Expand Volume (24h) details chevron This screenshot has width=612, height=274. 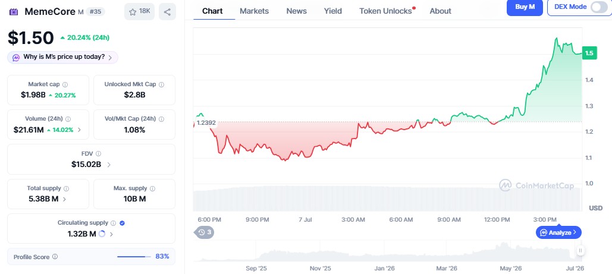pyautogui.click(x=80, y=130)
